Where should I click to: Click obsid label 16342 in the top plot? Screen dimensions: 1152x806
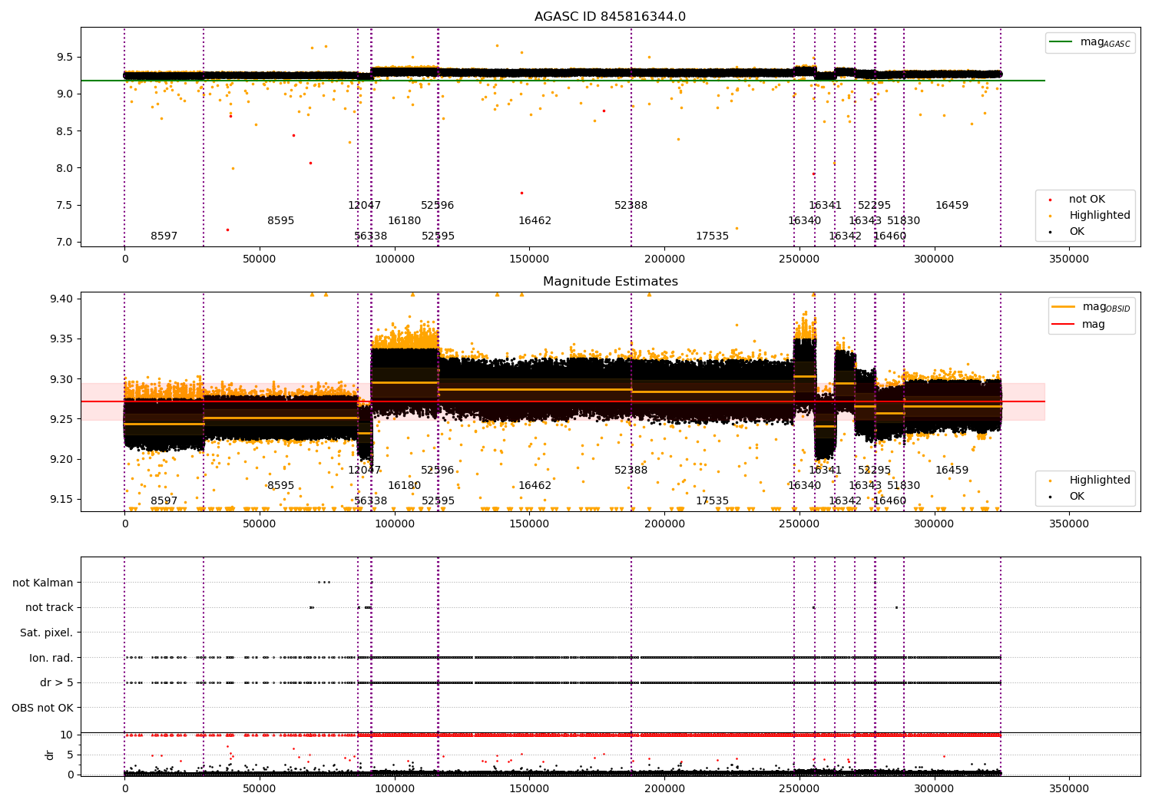[845, 236]
